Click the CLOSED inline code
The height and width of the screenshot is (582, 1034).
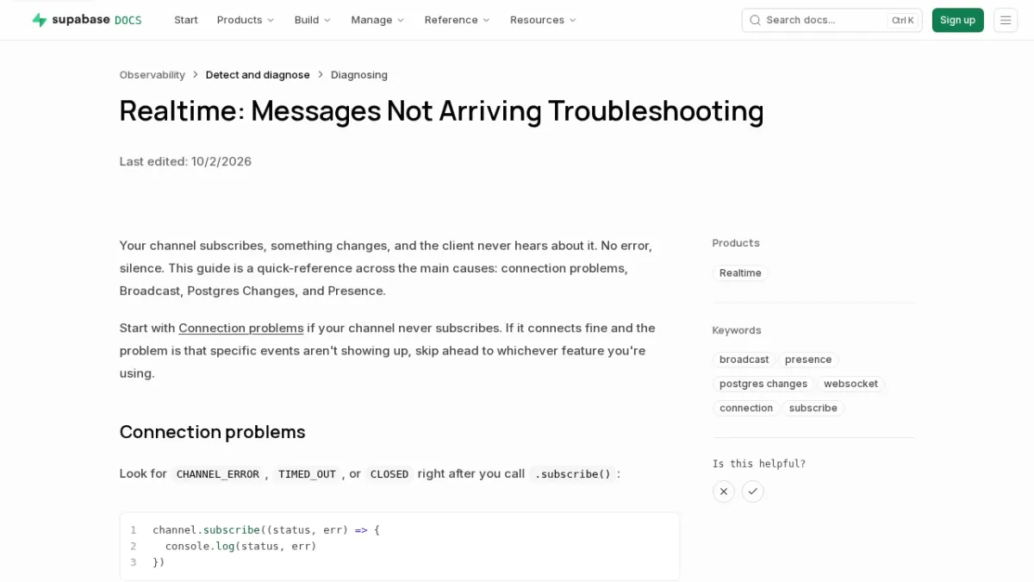click(389, 474)
